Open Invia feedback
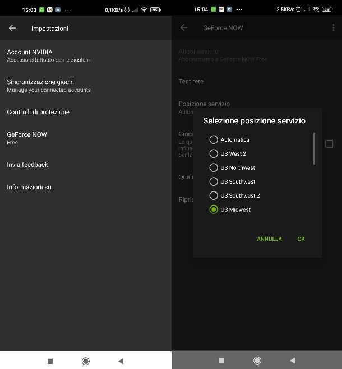The image size is (342, 369). tap(86, 165)
